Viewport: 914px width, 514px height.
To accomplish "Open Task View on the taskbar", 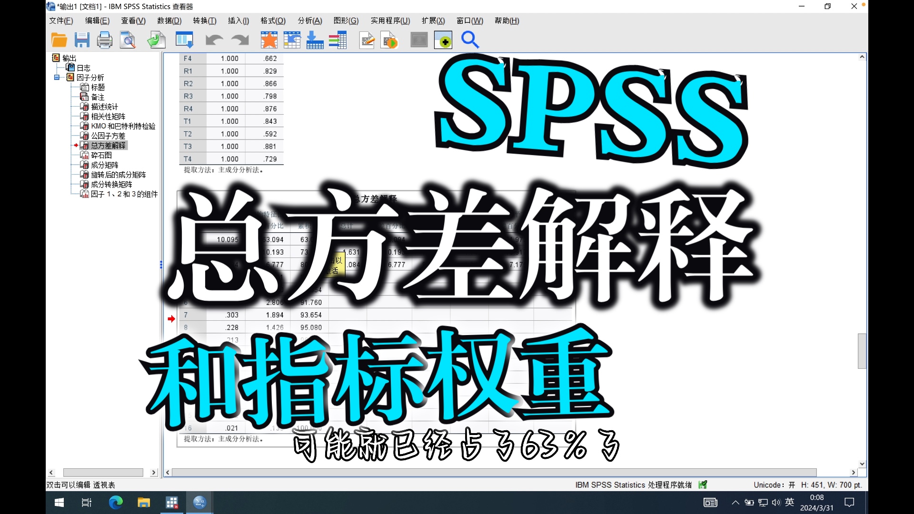I will point(87,503).
